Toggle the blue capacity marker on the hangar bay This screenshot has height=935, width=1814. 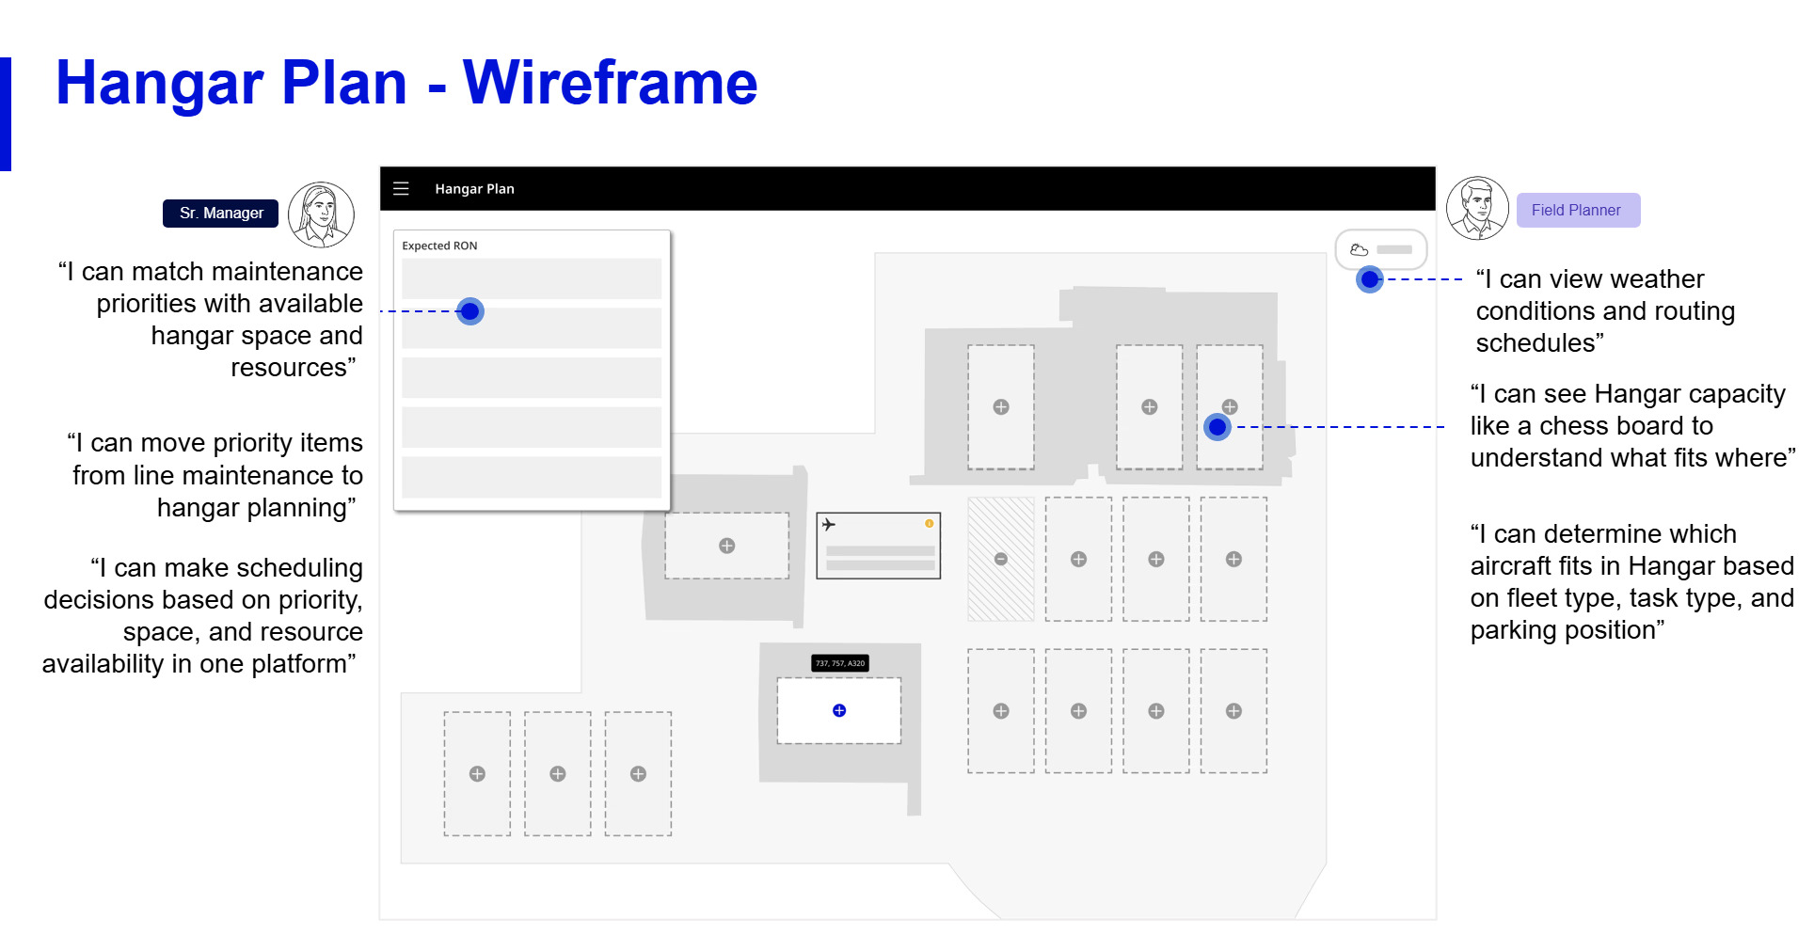click(1217, 427)
